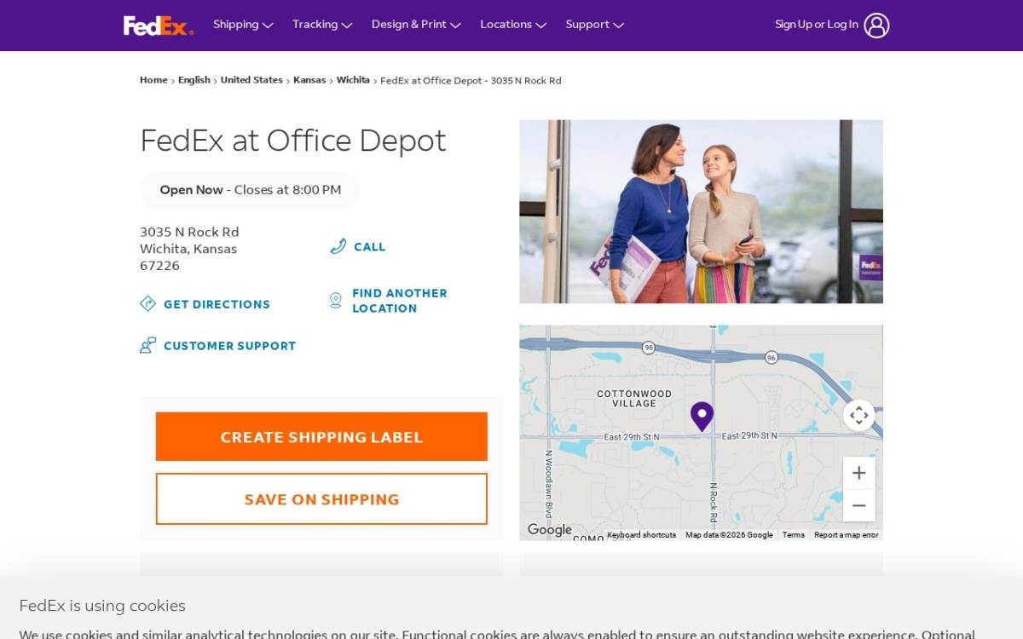Zoom out on the map
1023x639 pixels.
[858, 505]
